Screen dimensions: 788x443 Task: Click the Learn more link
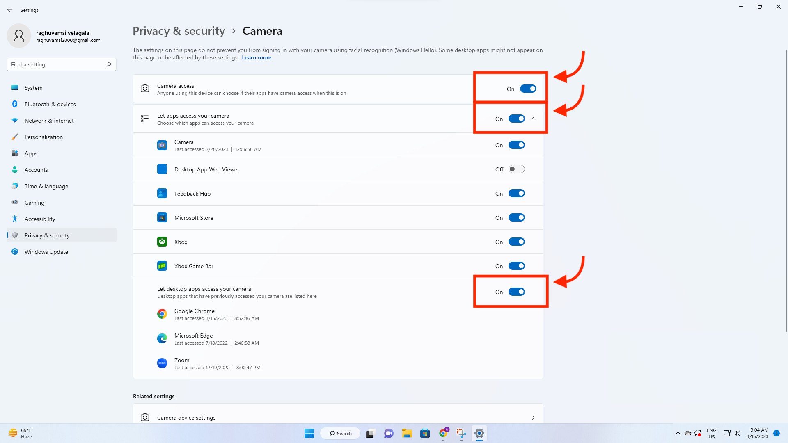pos(257,57)
